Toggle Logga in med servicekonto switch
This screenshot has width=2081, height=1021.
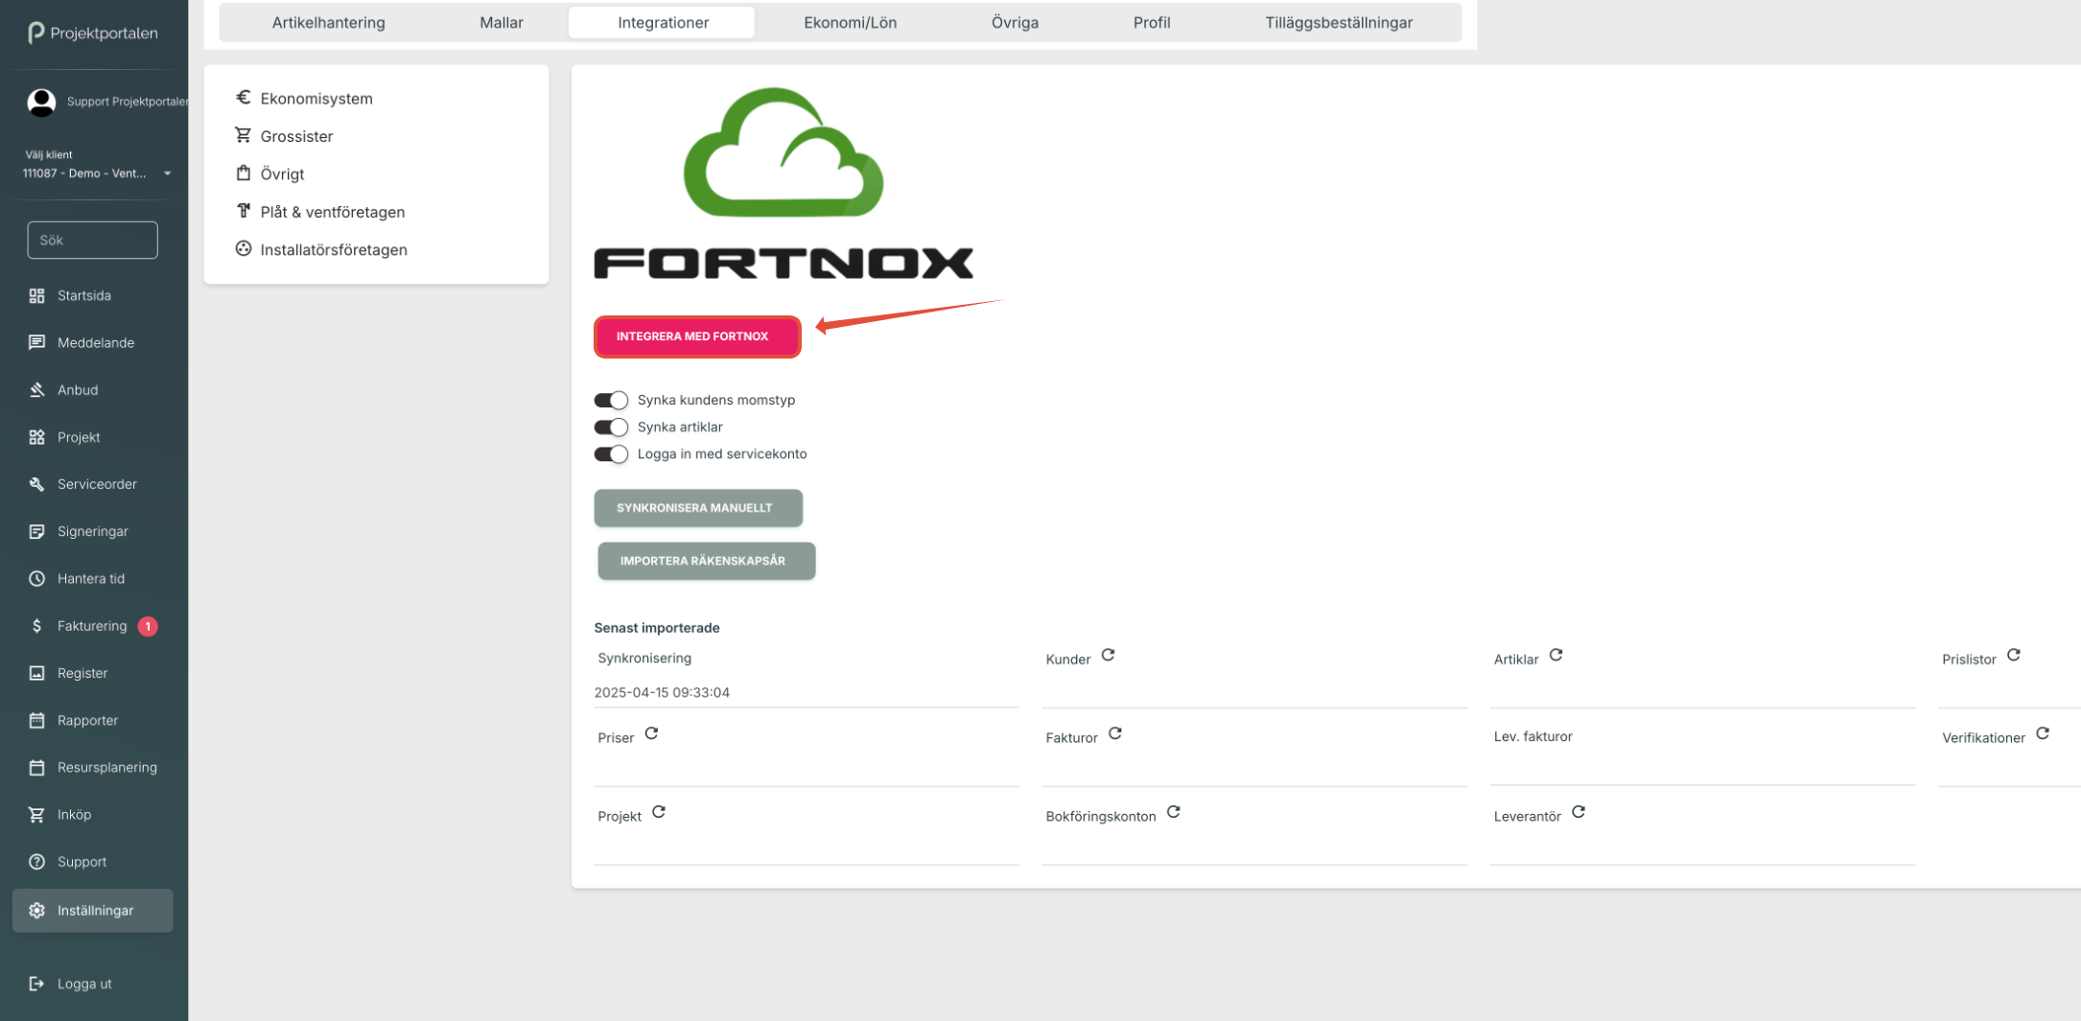[x=611, y=453]
